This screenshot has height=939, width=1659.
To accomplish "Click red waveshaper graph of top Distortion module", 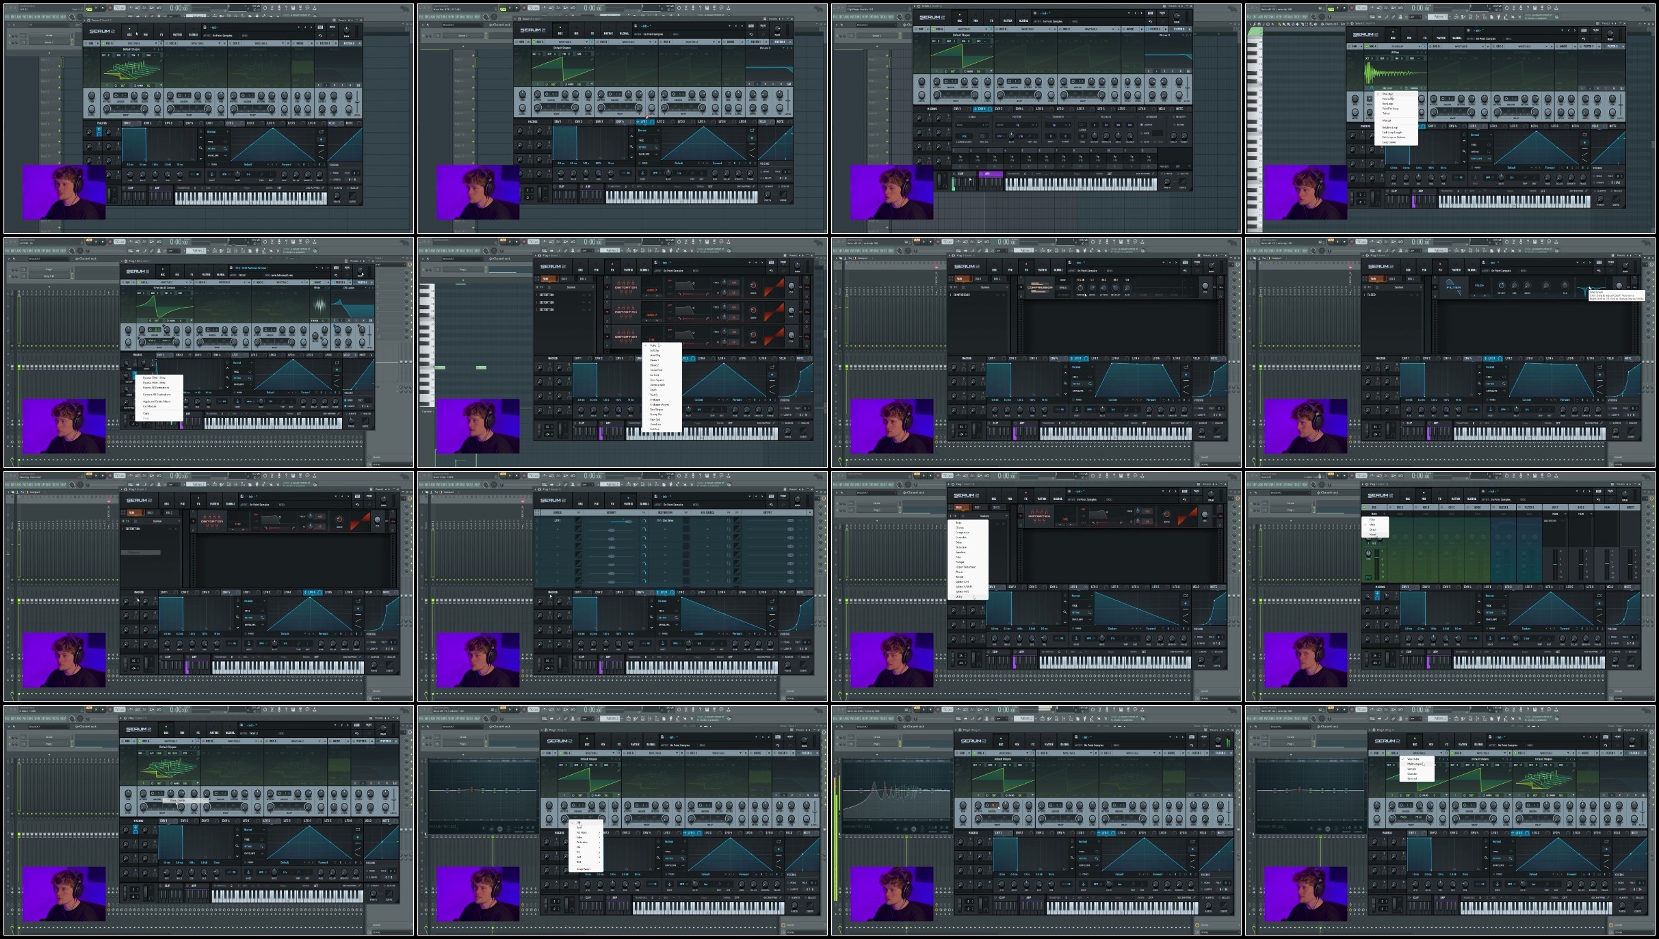I will (774, 287).
